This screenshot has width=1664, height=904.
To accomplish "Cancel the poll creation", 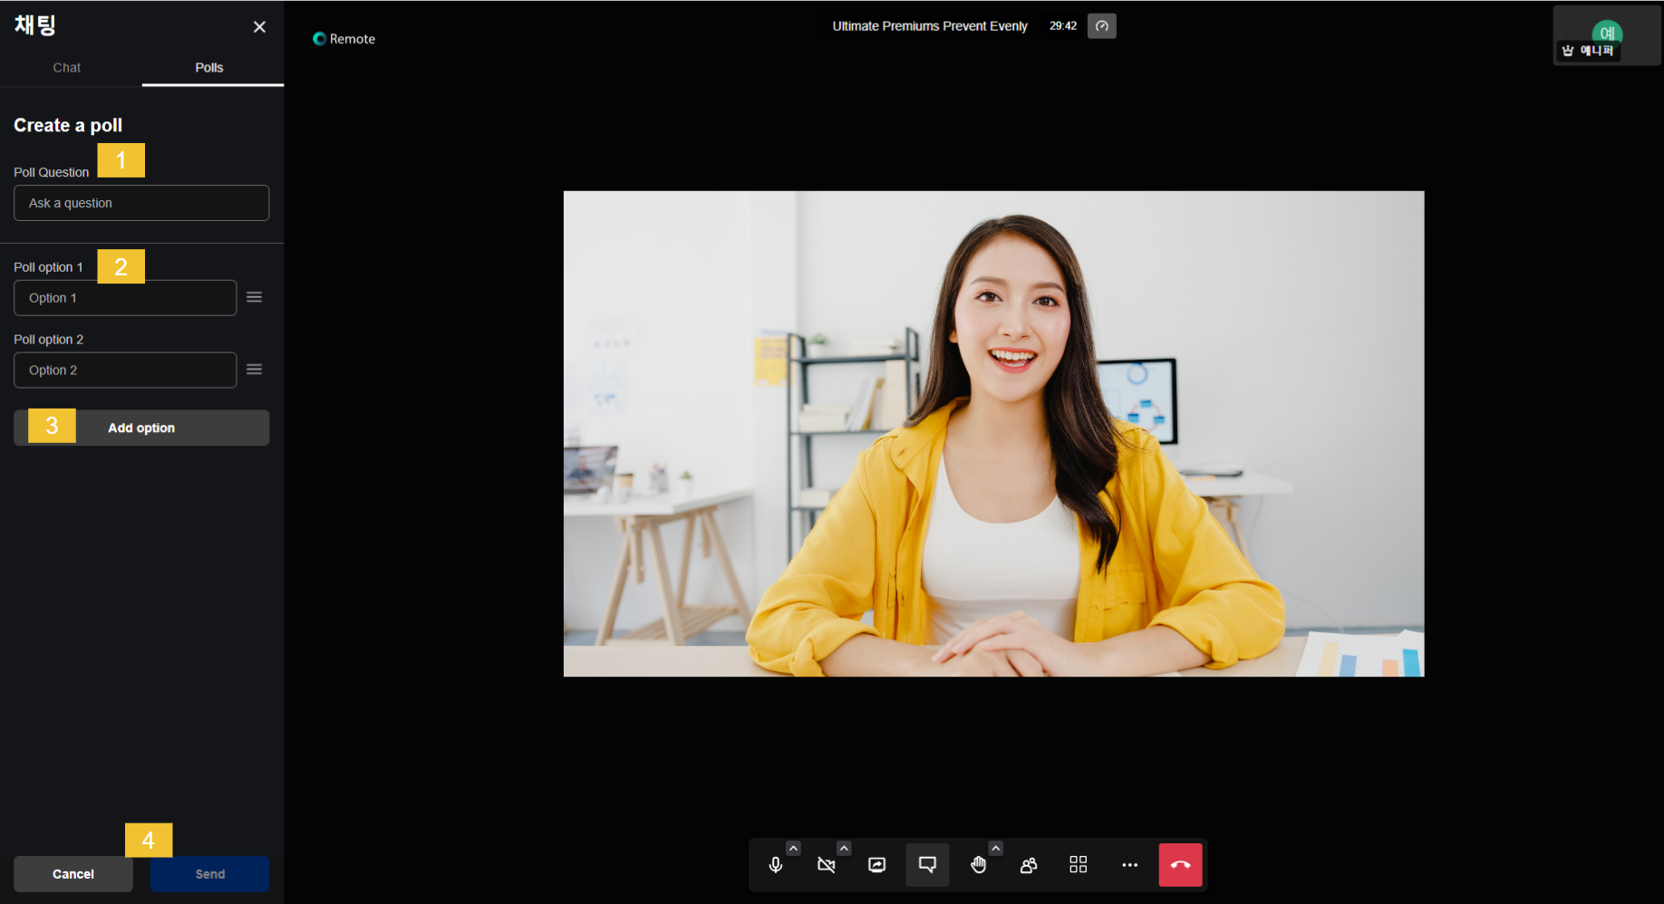I will (x=73, y=874).
